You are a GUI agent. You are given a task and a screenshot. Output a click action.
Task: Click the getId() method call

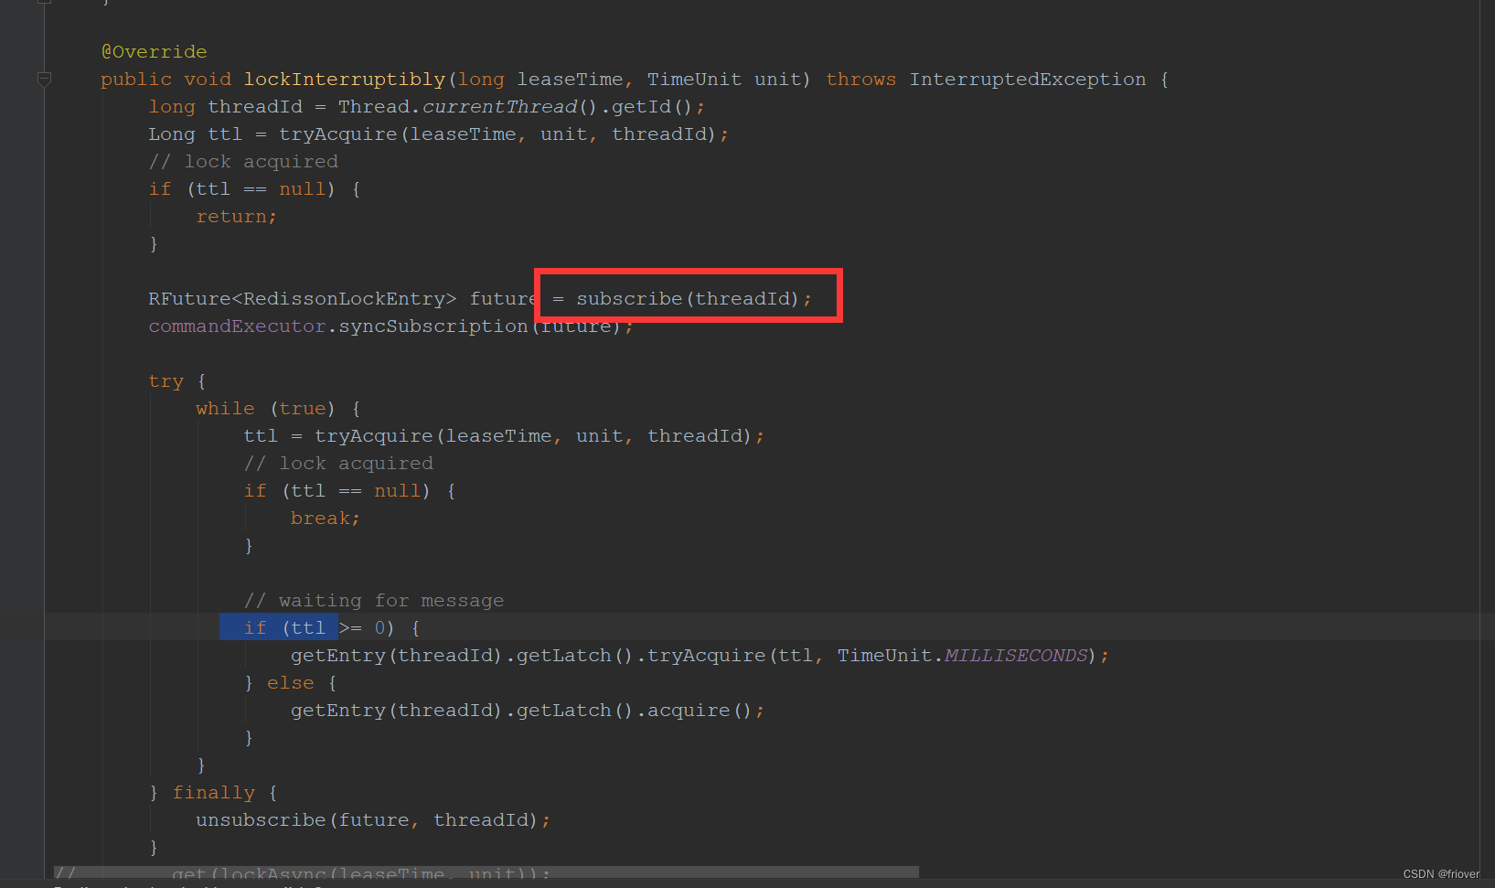coord(653,107)
